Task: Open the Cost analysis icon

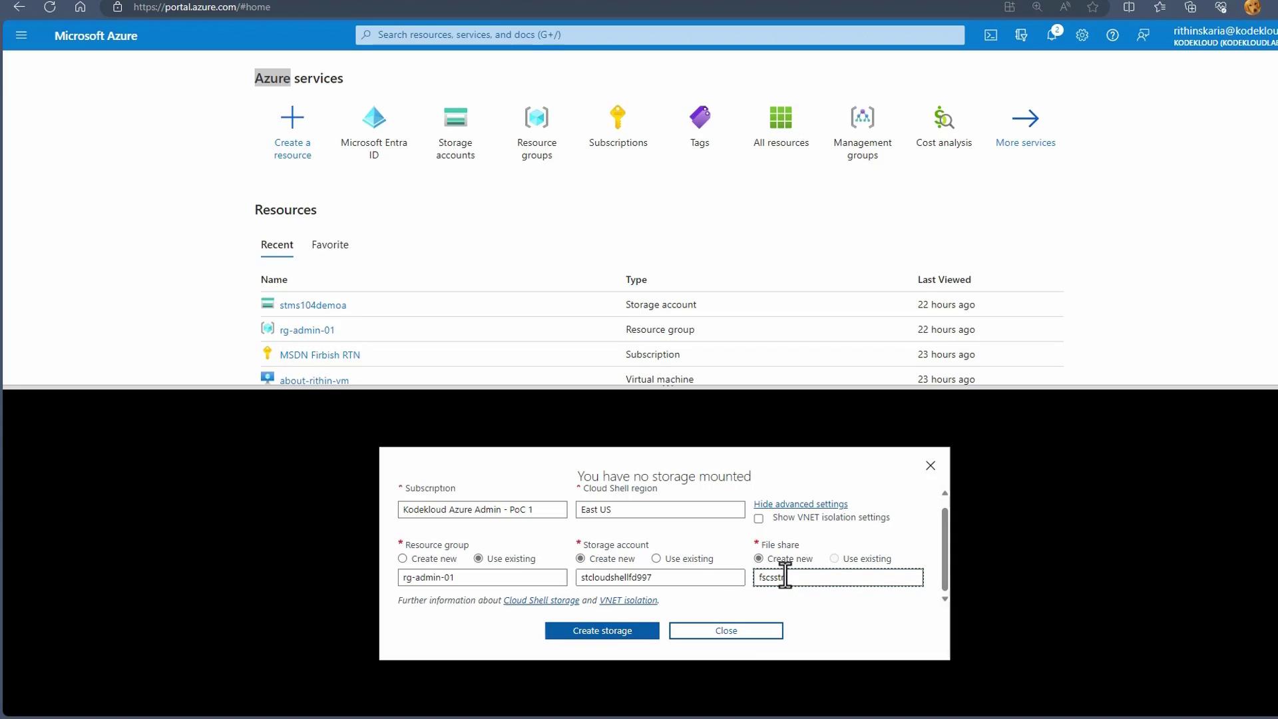Action: point(943,118)
